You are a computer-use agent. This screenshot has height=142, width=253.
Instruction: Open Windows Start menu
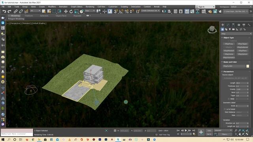point(3,139)
